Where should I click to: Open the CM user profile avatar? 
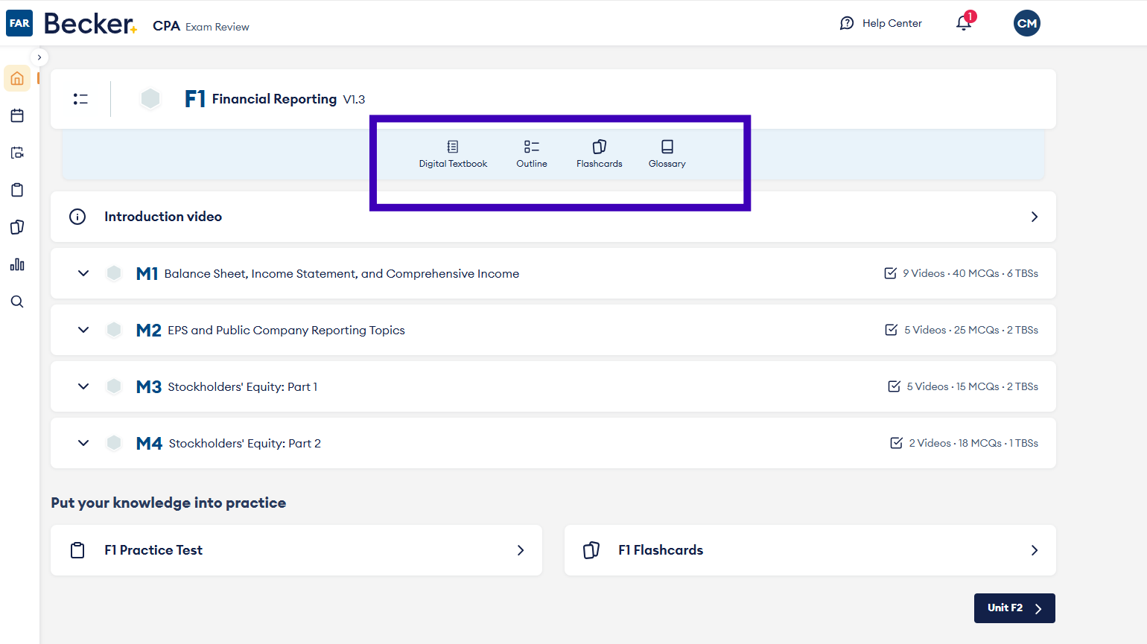click(x=1026, y=23)
